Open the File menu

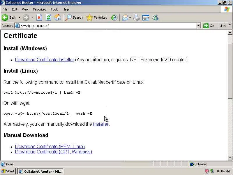(5, 9)
